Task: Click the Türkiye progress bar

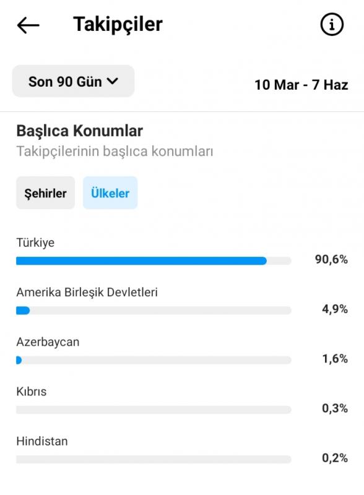Action: [x=154, y=260]
